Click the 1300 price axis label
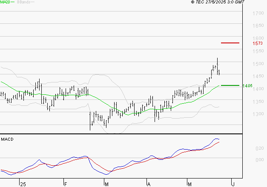The image size is (267, 187). pyautogui.click(x=258, y=114)
